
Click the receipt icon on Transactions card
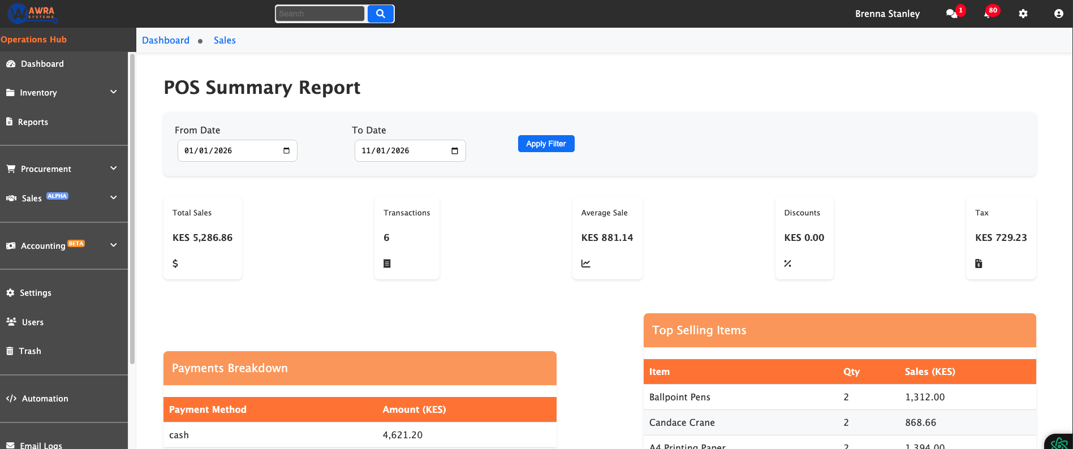tap(387, 264)
